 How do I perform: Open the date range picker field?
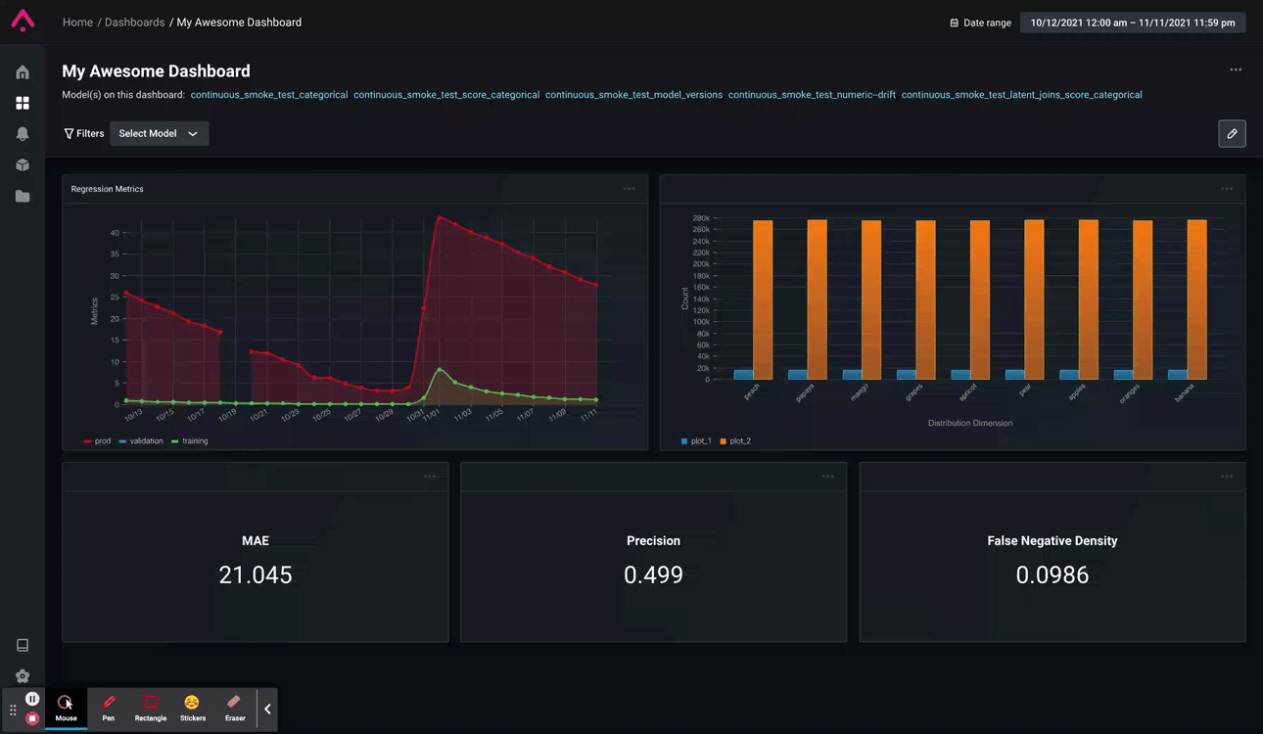pyautogui.click(x=1133, y=23)
